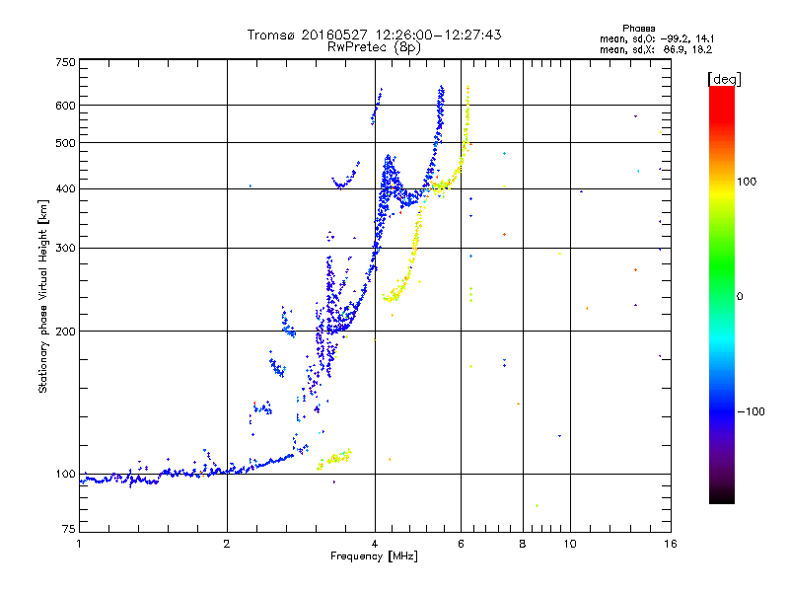Screen dimensions: 789x592
Task: Click the "400" height axis tick label
Action: 65,188
